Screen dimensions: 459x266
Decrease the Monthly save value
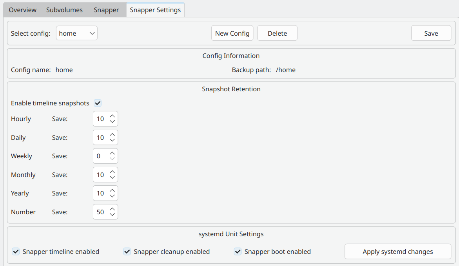[112, 177]
